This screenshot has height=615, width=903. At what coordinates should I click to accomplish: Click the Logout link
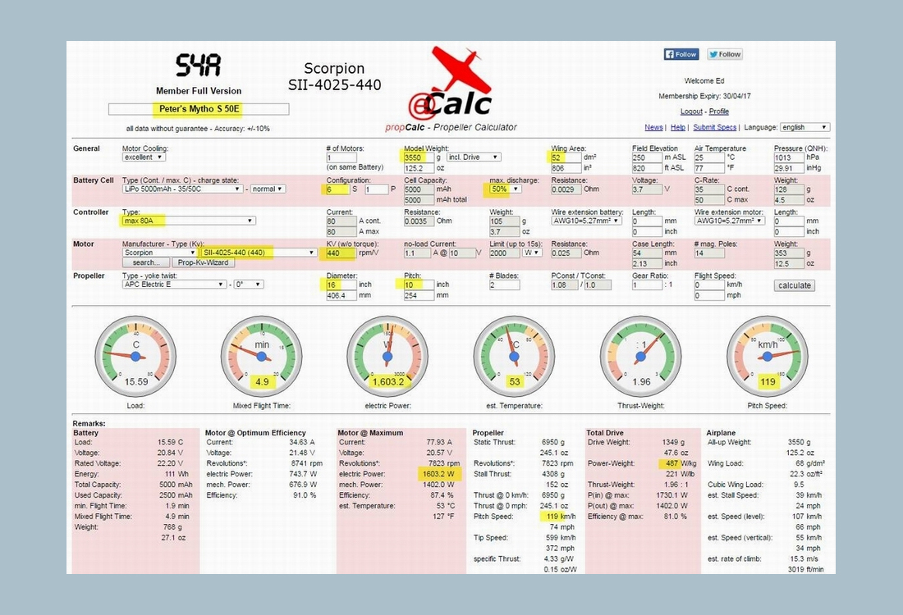[691, 112]
